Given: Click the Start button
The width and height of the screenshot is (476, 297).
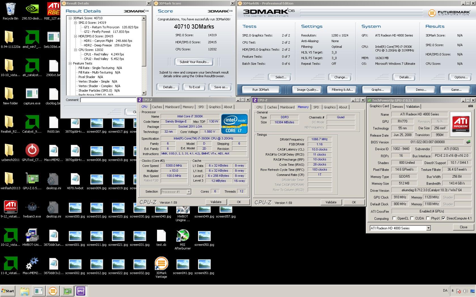Looking at the screenshot, I should click(x=8, y=291).
